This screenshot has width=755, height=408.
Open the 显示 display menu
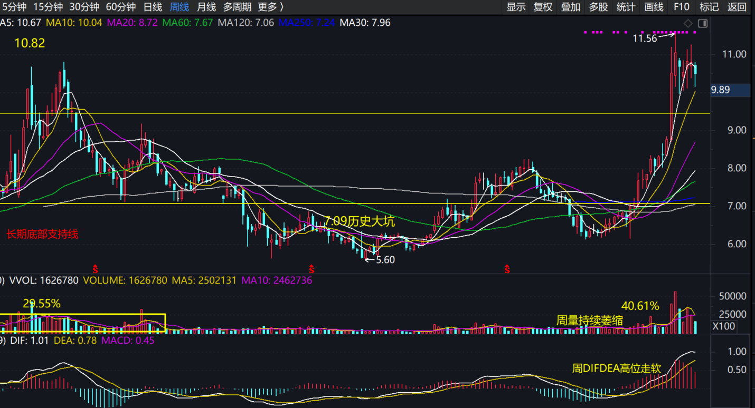tap(516, 7)
